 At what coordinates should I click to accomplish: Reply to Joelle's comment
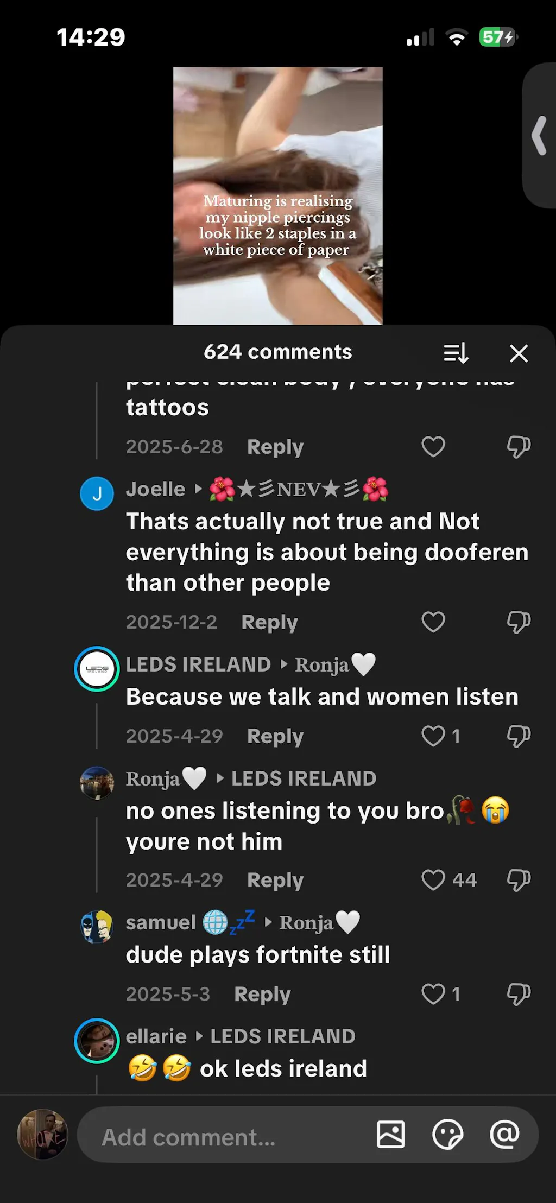coord(269,622)
